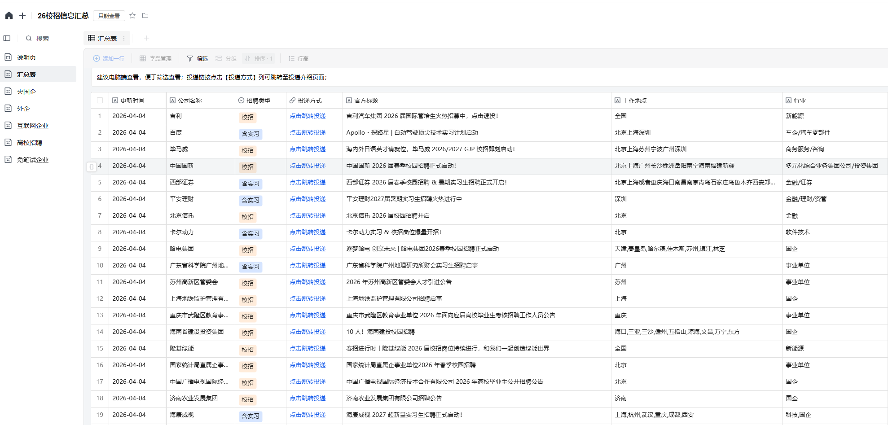This screenshot has height=425, width=888.
Task: Click the 搜索 search field
Action: pos(43,39)
